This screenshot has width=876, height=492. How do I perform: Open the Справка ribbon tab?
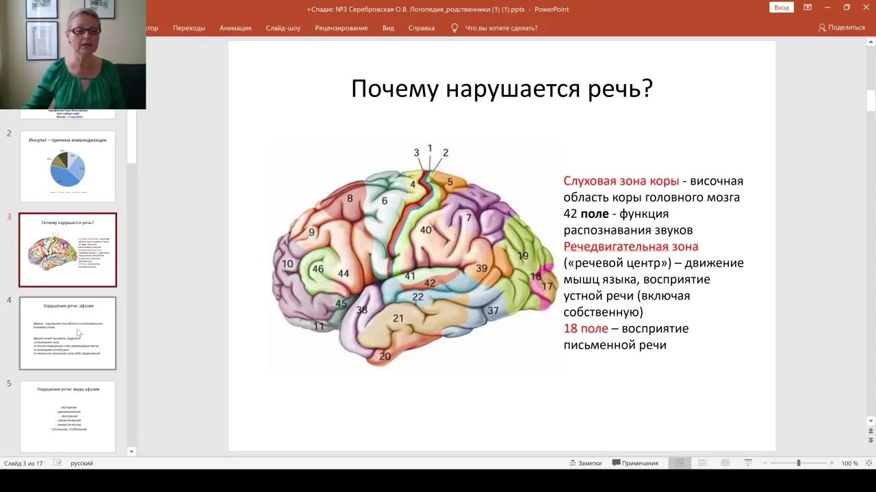pyautogui.click(x=422, y=28)
